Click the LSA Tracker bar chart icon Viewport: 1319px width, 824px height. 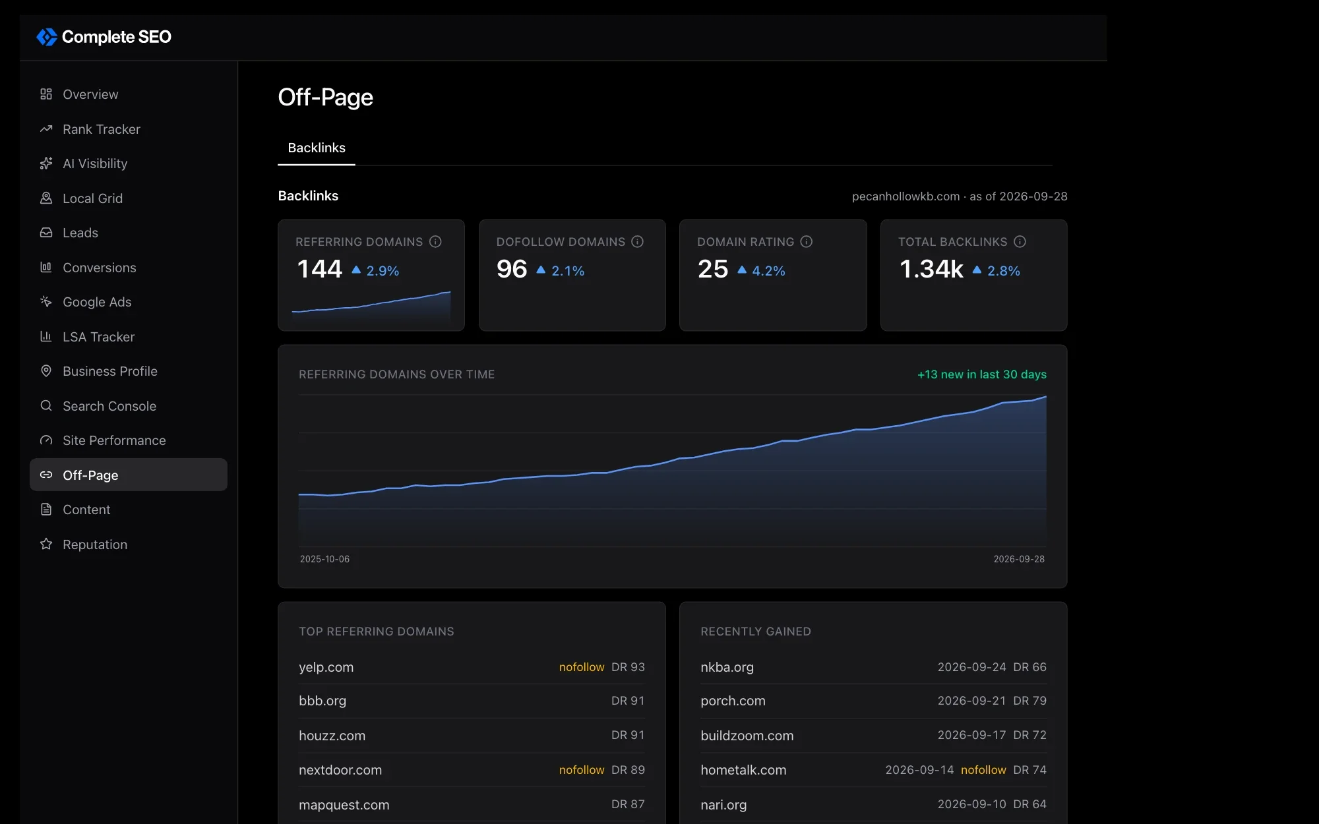click(46, 337)
